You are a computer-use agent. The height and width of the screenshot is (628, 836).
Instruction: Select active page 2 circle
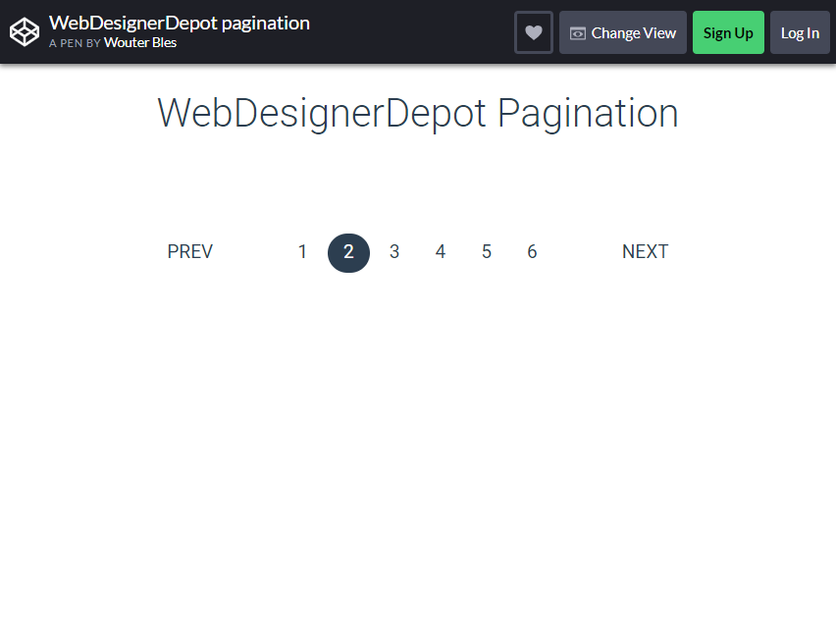(348, 253)
